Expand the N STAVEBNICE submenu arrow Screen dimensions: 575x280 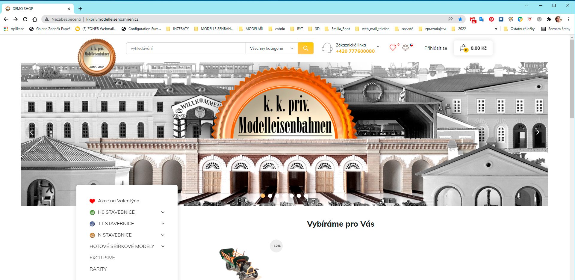point(163,235)
